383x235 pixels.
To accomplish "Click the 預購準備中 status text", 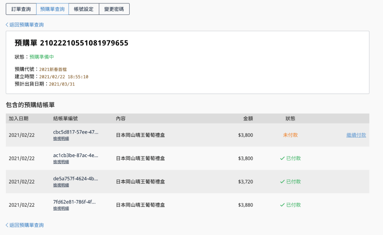I will [x=41, y=57].
